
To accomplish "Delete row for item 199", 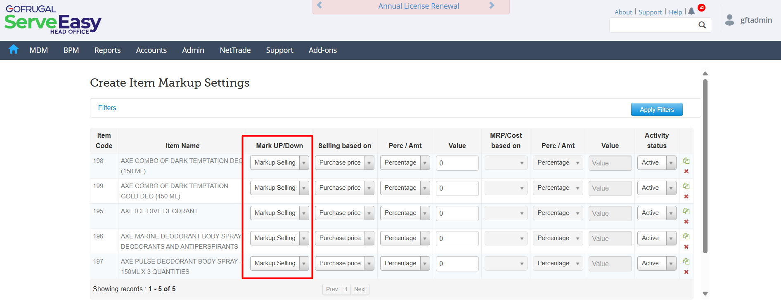I will [x=686, y=196].
